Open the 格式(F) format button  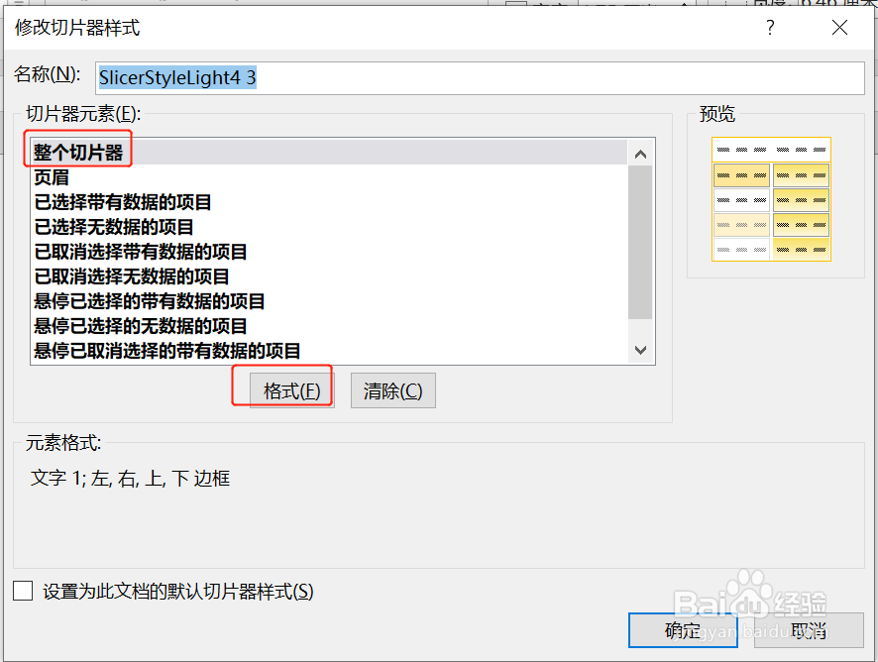click(291, 390)
